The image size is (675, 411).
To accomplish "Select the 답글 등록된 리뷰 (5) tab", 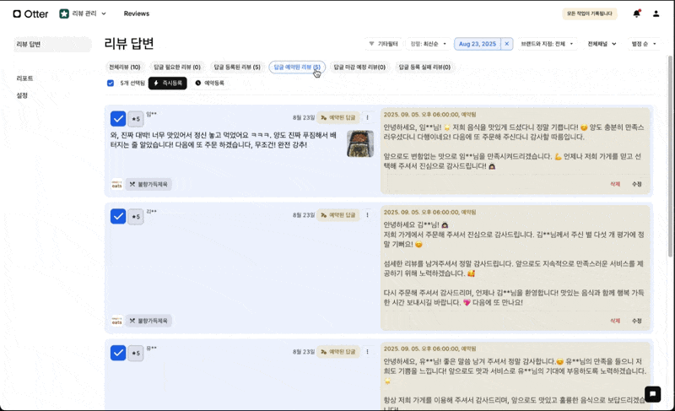I will tap(237, 68).
